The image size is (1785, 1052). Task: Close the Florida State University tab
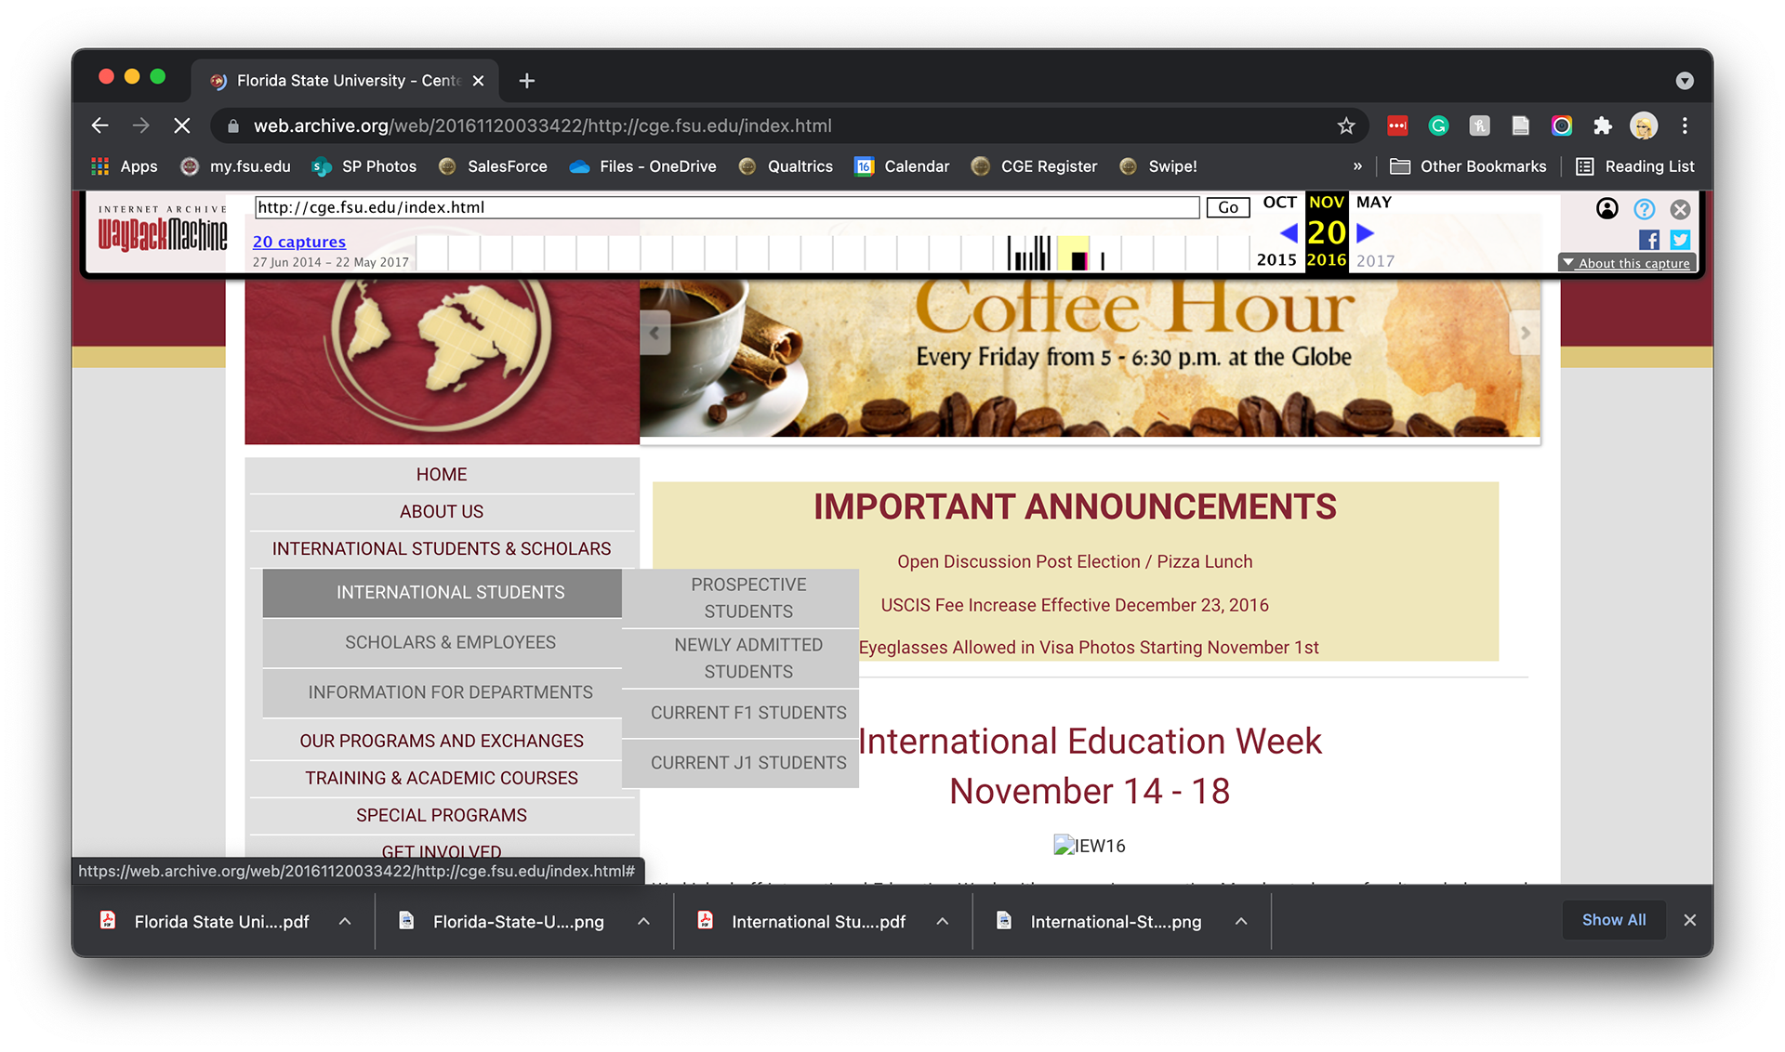(x=478, y=81)
